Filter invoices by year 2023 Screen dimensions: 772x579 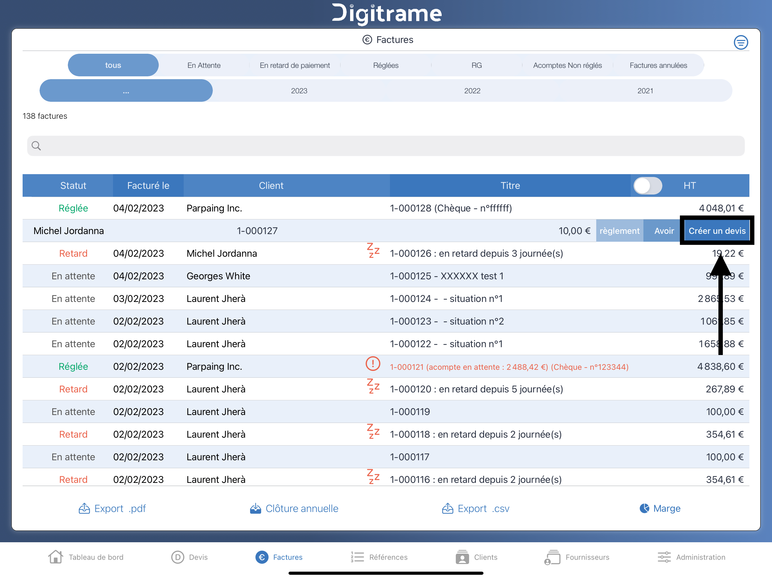click(299, 90)
